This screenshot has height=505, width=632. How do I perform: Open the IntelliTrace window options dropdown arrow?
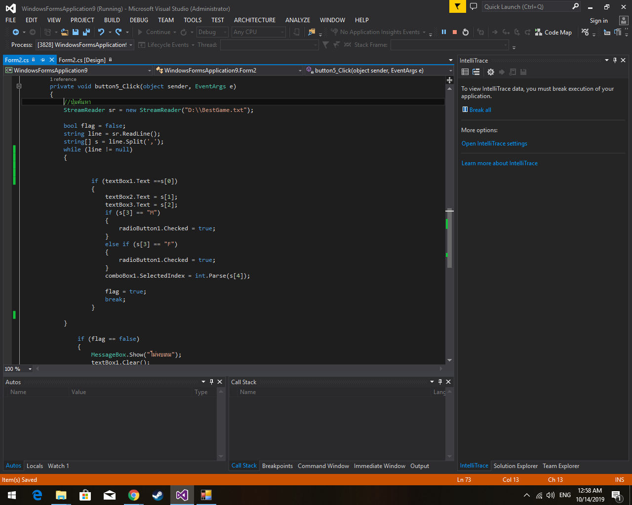(x=607, y=60)
